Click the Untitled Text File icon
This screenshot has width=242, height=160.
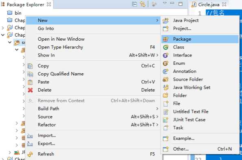(166, 112)
